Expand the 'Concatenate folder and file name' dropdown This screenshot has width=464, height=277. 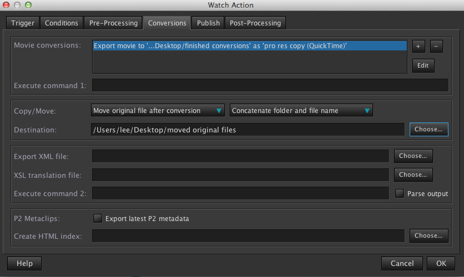tap(301, 111)
